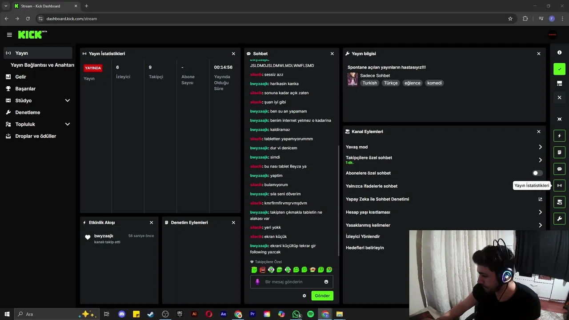The image size is (569, 320).
Task: Toggle the chat bubble panel icon in sidebar
Action: click(559, 169)
